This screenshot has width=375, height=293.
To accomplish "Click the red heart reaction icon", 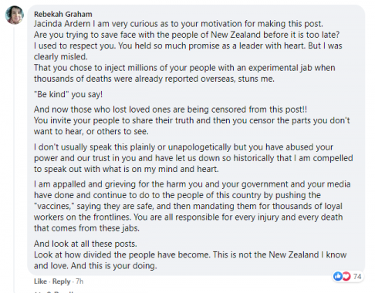I will (x=346, y=276).
